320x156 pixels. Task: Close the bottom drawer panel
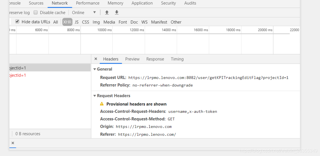tap(13, 143)
